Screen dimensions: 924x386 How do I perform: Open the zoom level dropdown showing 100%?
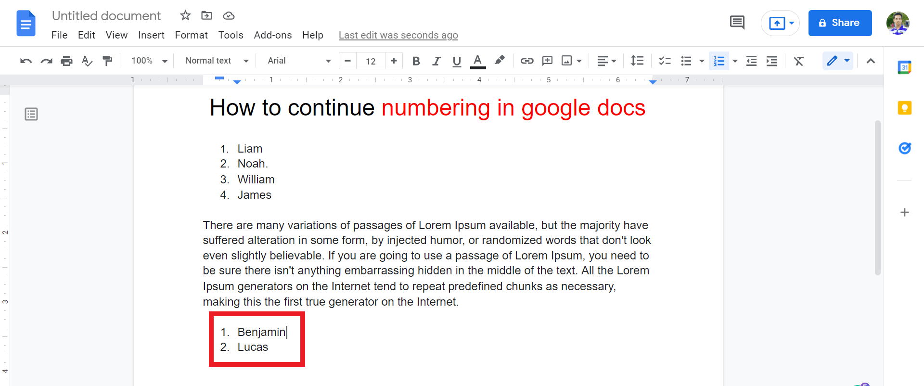coord(149,61)
